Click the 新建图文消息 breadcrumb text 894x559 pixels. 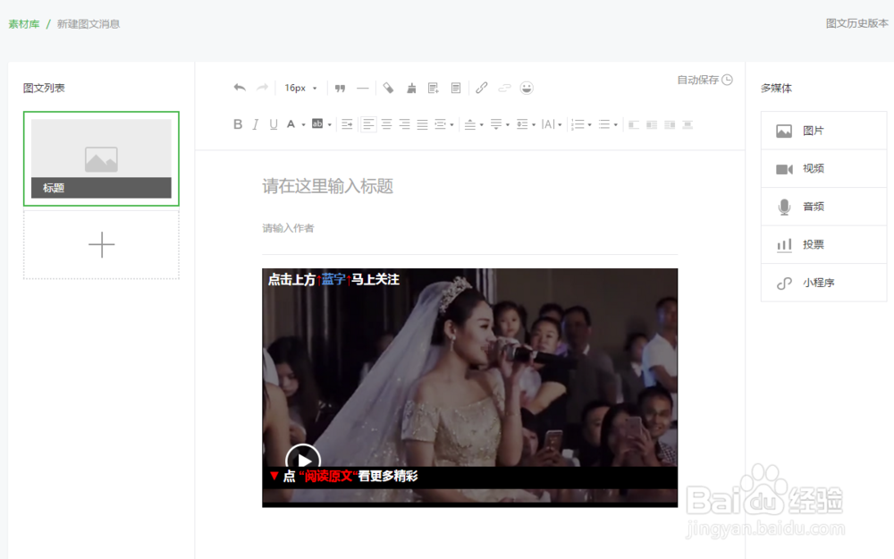pyautogui.click(x=89, y=24)
